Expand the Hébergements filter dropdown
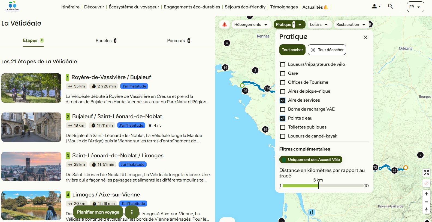This screenshot has height=222, width=432. pyautogui.click(x=251, y=24)
